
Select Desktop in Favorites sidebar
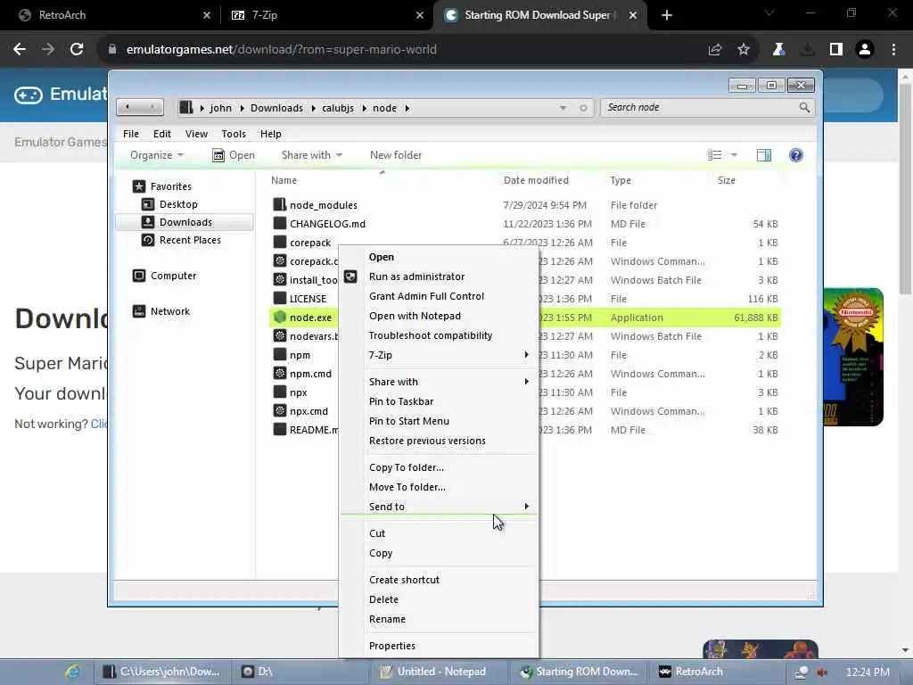[178, 204]
